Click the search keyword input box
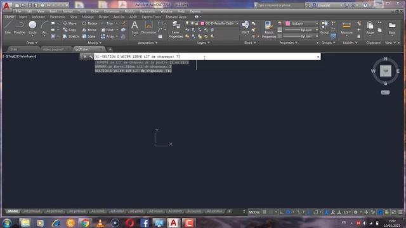This screenshot has height=228, width=406. click(281, 5)
